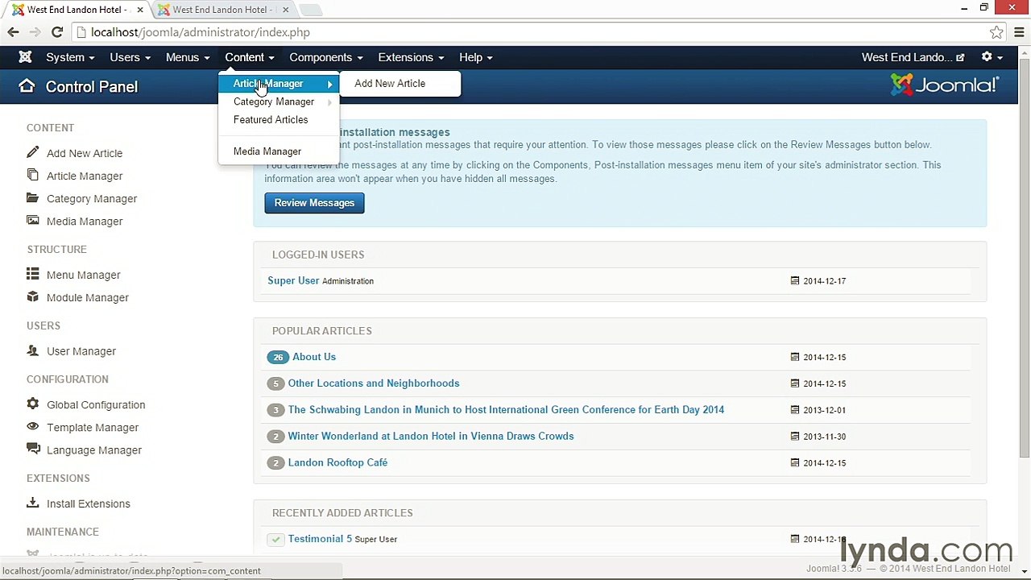Expand Category Manager submenu arrow
Screen dimensions: 1031x580
[x=329, y=102]
